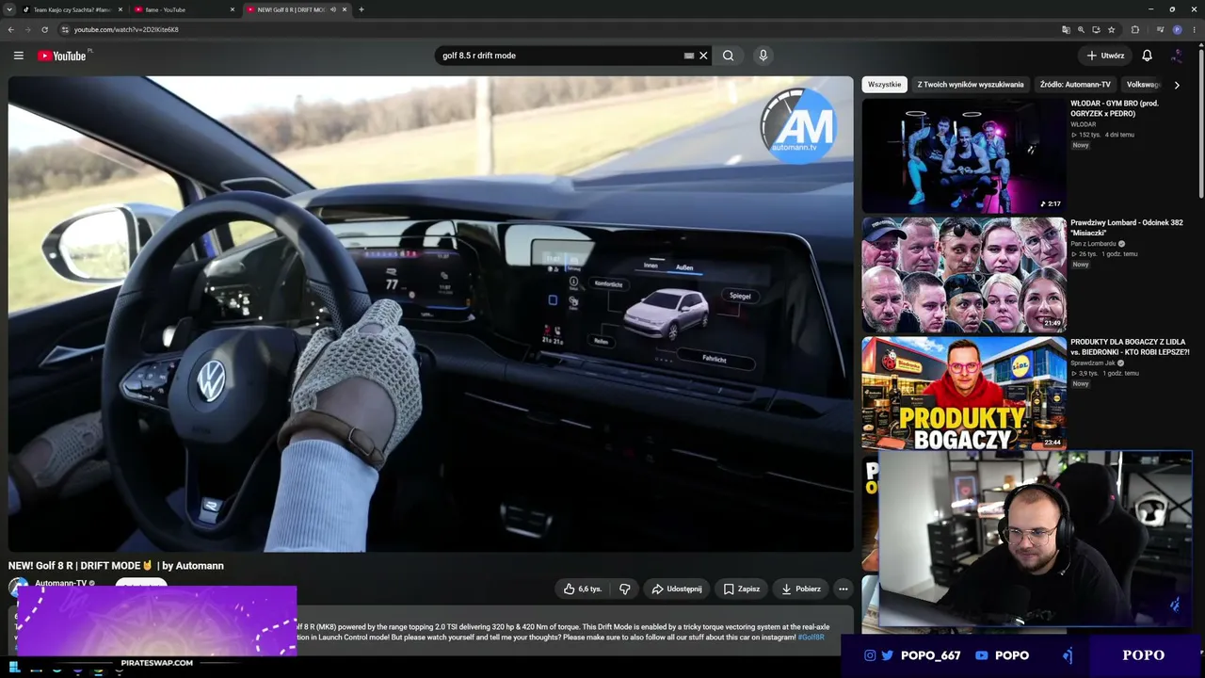Click the page vertical scrollbar

tap(1201, 122)
